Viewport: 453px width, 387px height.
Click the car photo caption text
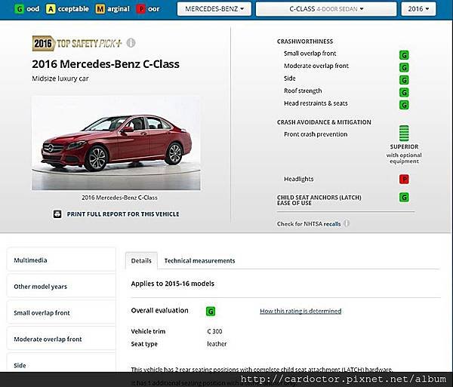pos(119,198)
